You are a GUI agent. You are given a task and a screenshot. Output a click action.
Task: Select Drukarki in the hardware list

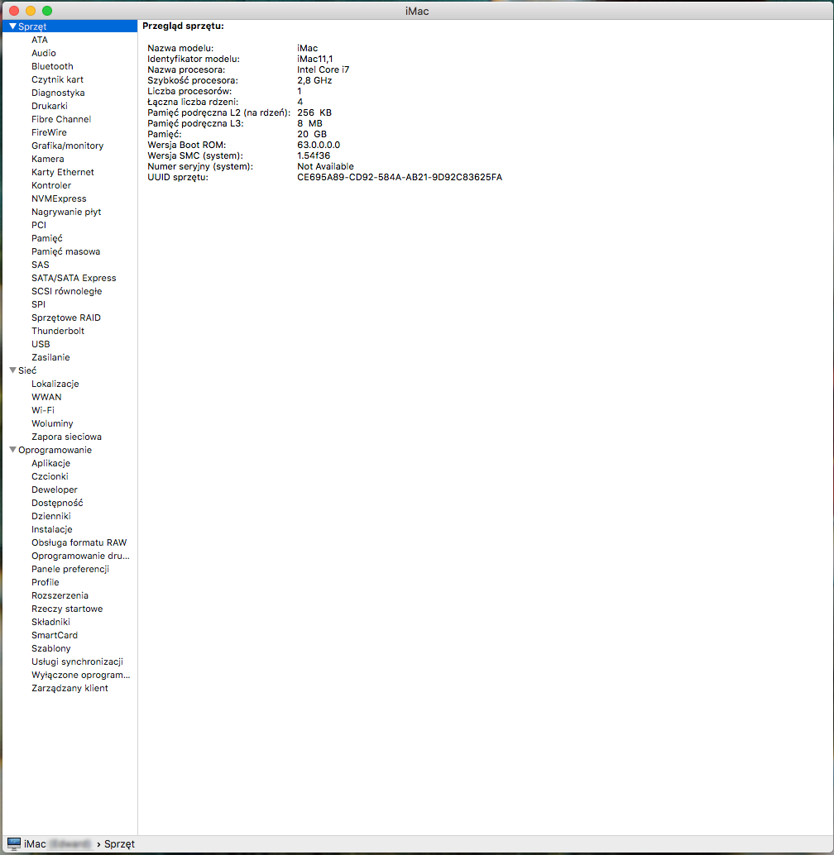click(x=50, y=106)
